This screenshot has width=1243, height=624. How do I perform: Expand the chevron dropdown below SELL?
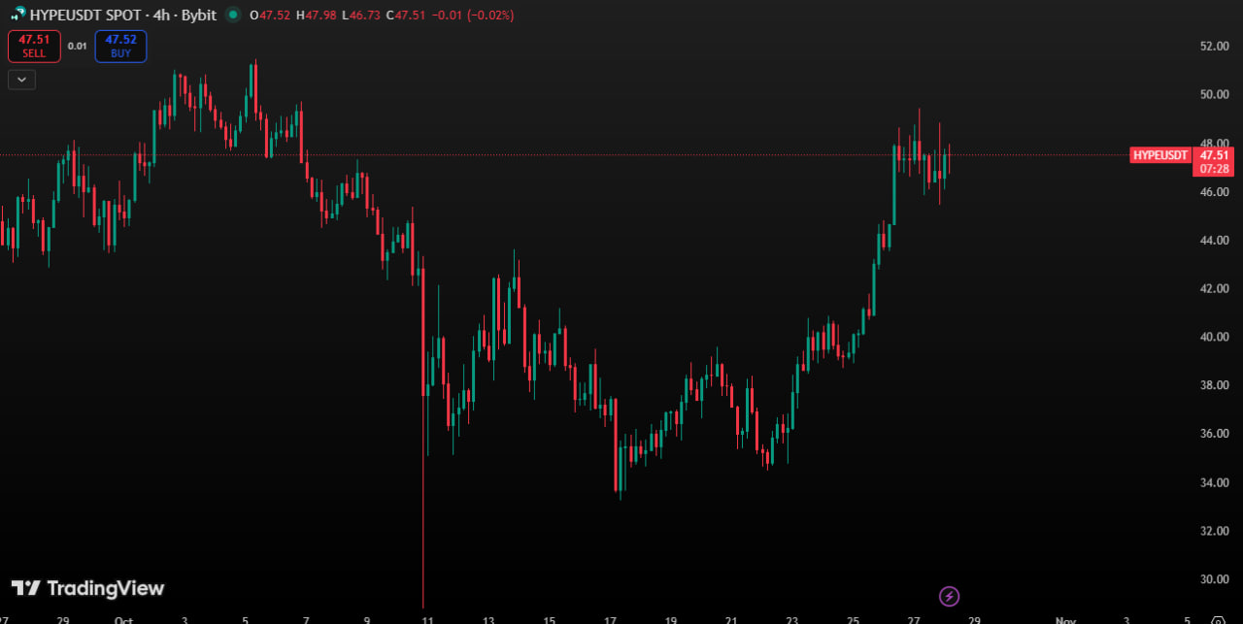[21, 80]
